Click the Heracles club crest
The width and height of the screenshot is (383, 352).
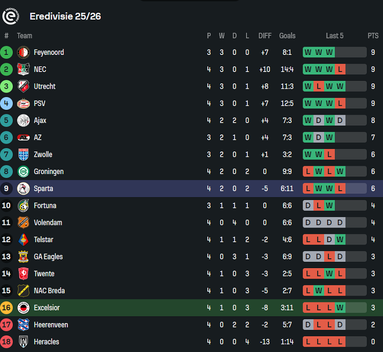[x=23, y=342]
